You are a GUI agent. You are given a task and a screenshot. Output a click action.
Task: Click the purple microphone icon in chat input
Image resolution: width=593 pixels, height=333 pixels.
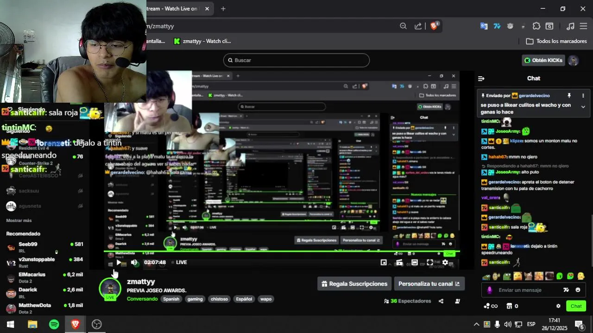tap(489, 290)
